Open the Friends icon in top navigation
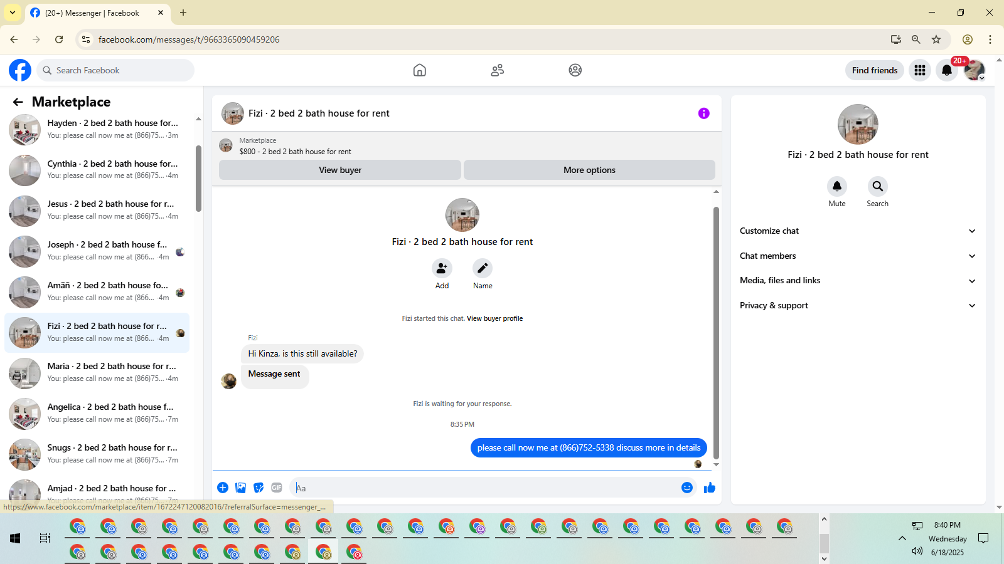Image resolution: width=1004 pixels, height=564 pixels. click(498, 70)
